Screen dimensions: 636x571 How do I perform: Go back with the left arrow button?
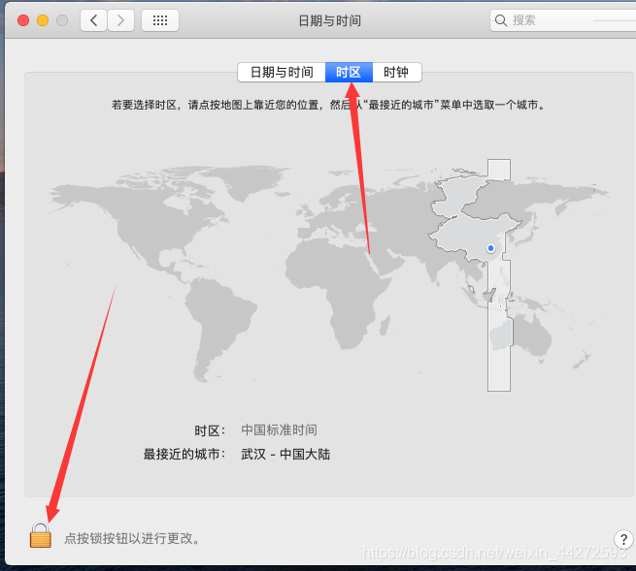[93, 20]
